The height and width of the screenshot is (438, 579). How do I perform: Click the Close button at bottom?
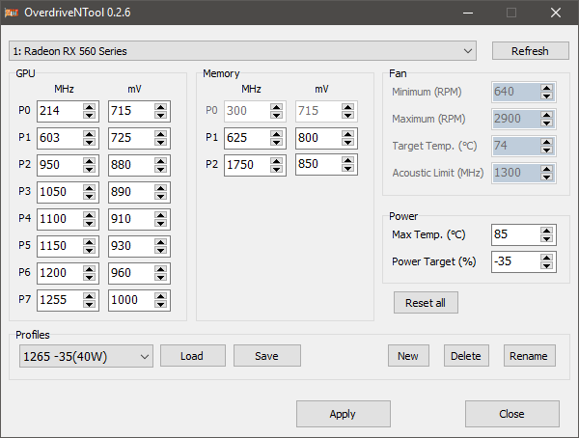point(511,414)
